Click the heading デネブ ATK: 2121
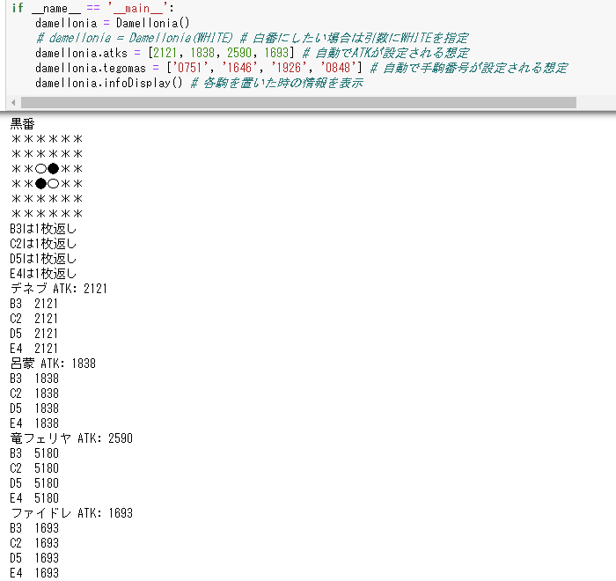 [59, 288]
